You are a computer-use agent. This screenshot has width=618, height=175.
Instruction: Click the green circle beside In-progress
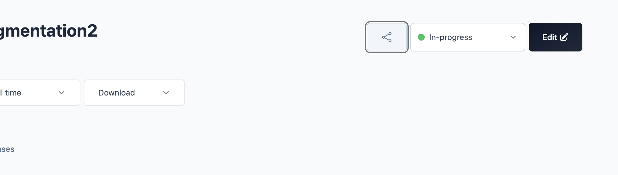pos(421,37)
